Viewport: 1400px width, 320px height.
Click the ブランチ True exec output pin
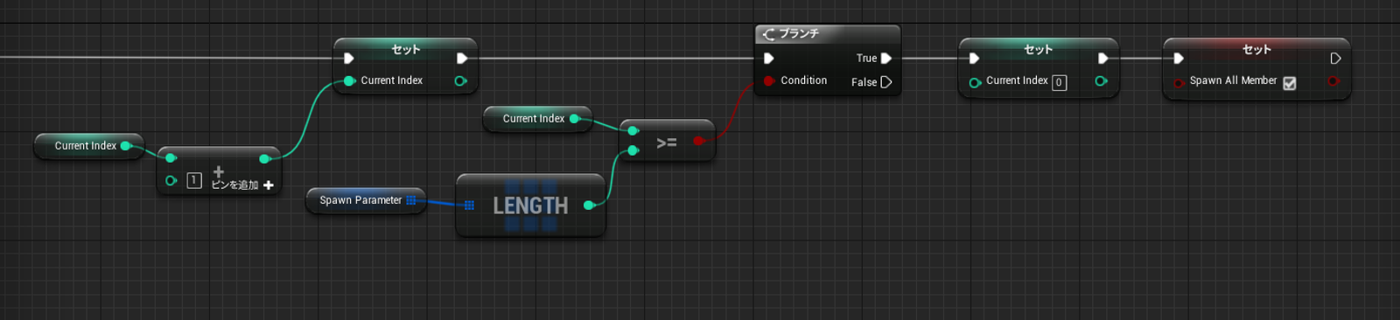coord(886,59)
